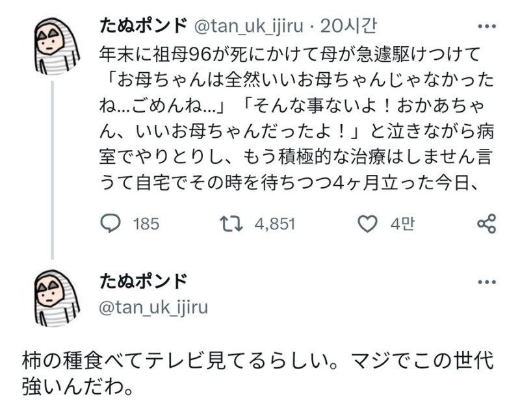
Task: Click the 4,851 retweet count
Action: coord(275,224)
